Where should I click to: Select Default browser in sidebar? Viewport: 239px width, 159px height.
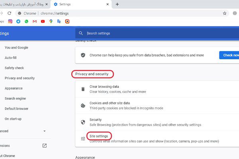tap(16, 109)
